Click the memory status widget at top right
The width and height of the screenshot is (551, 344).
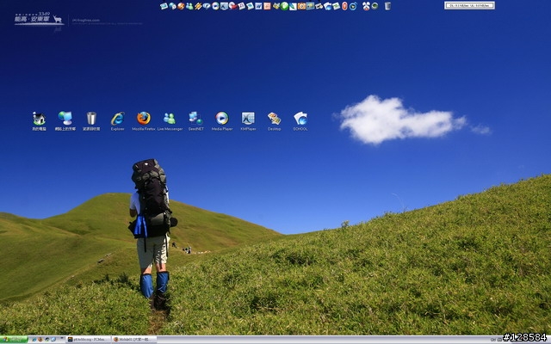tap(469, 6)
